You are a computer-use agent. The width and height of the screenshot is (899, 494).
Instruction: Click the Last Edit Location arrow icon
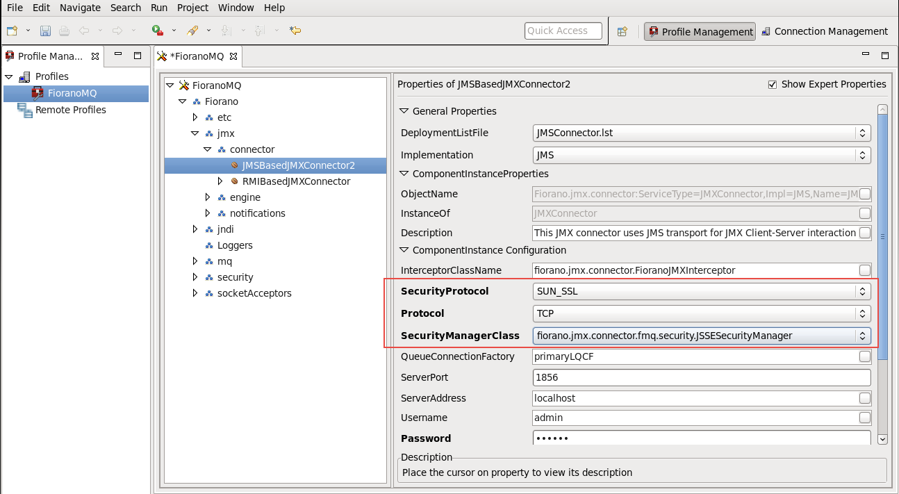coord(295,31)
